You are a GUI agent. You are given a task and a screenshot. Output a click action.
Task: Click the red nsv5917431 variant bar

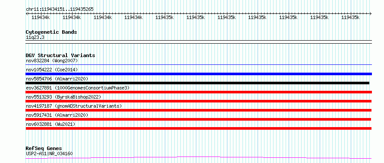[x=198, y=119]
